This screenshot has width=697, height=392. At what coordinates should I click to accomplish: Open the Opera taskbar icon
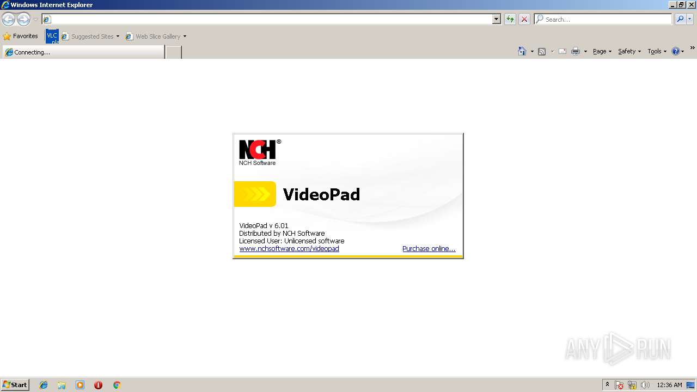point(98,385)
